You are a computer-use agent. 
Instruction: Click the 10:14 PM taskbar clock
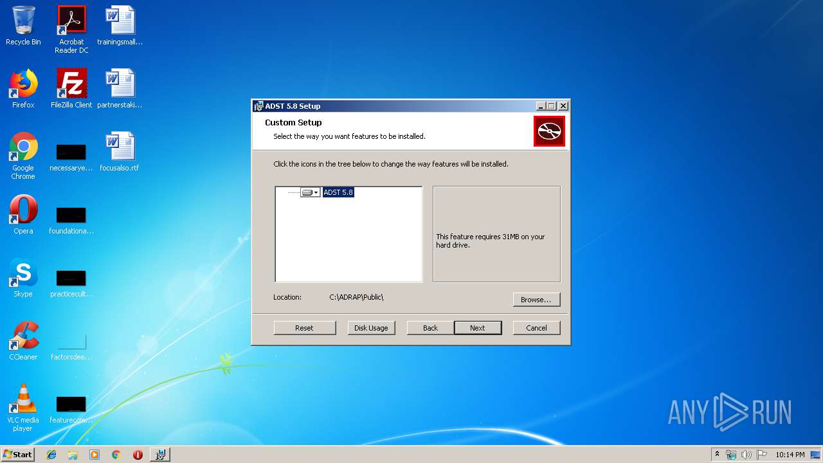click(x=790, y=455)
